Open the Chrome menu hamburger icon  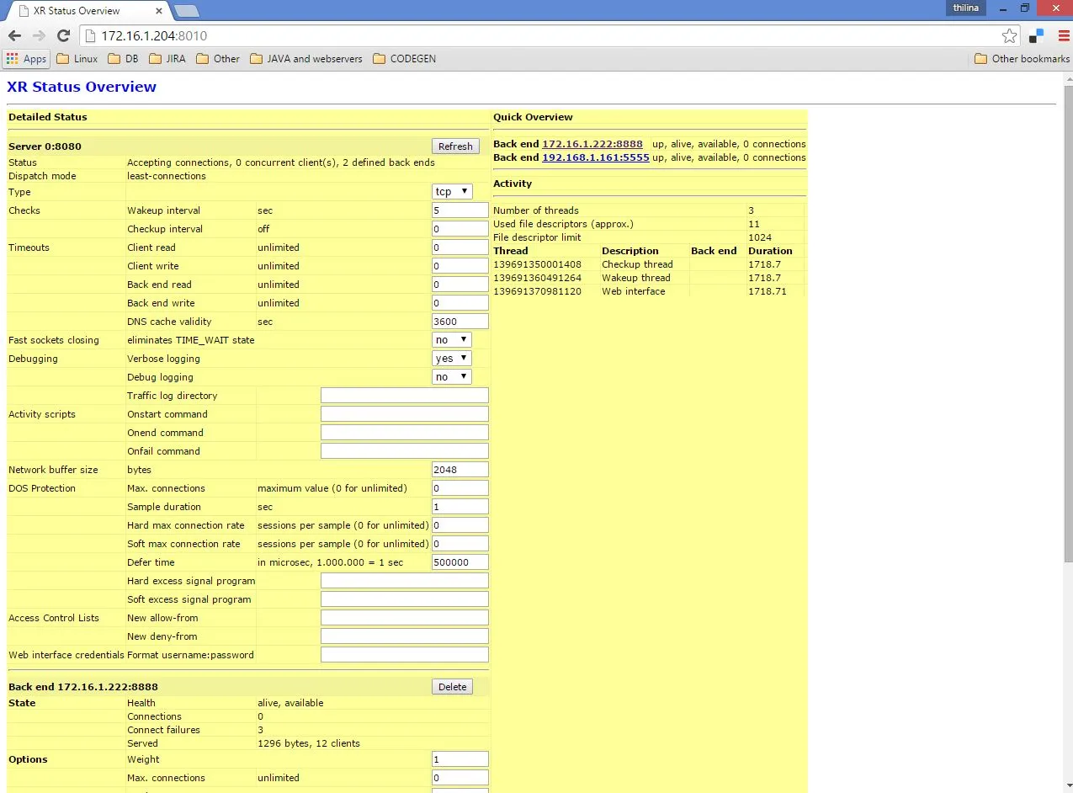pos(1064,35)
